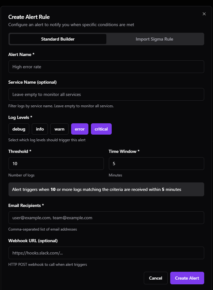Disable the error log level
Screen dimensions: 213x290
80,129
